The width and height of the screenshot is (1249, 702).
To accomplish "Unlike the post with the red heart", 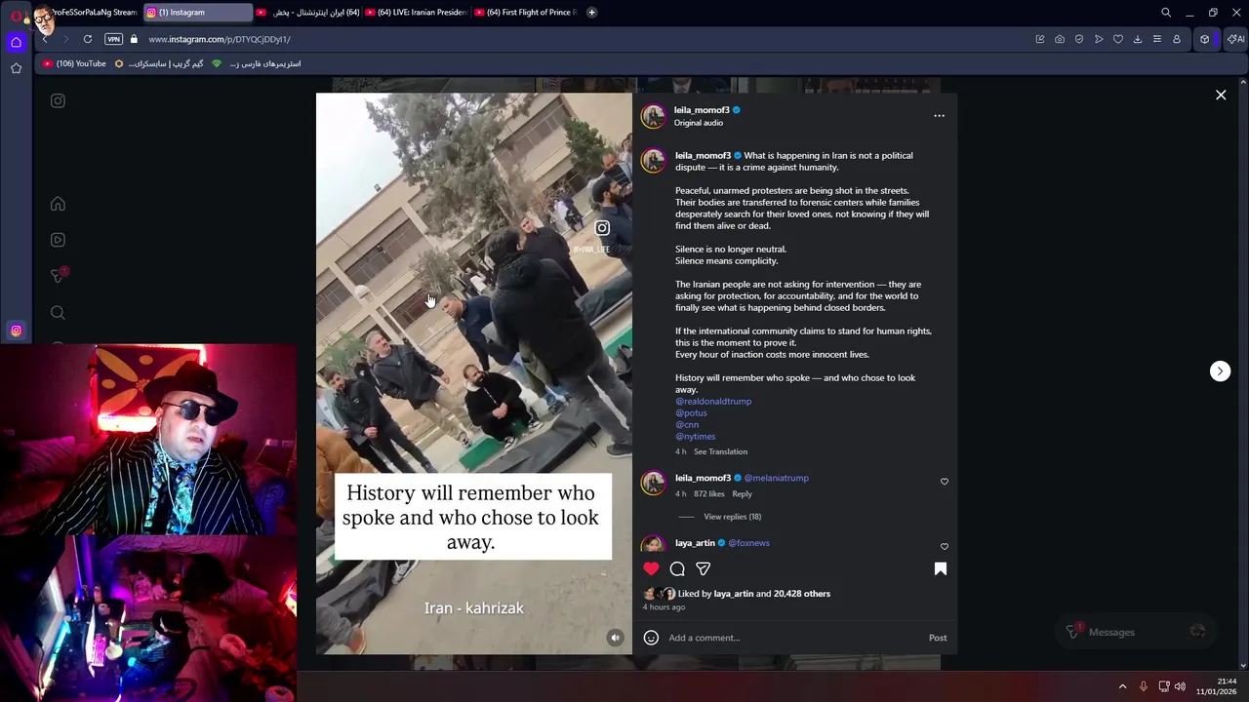I will coord(651,568).
